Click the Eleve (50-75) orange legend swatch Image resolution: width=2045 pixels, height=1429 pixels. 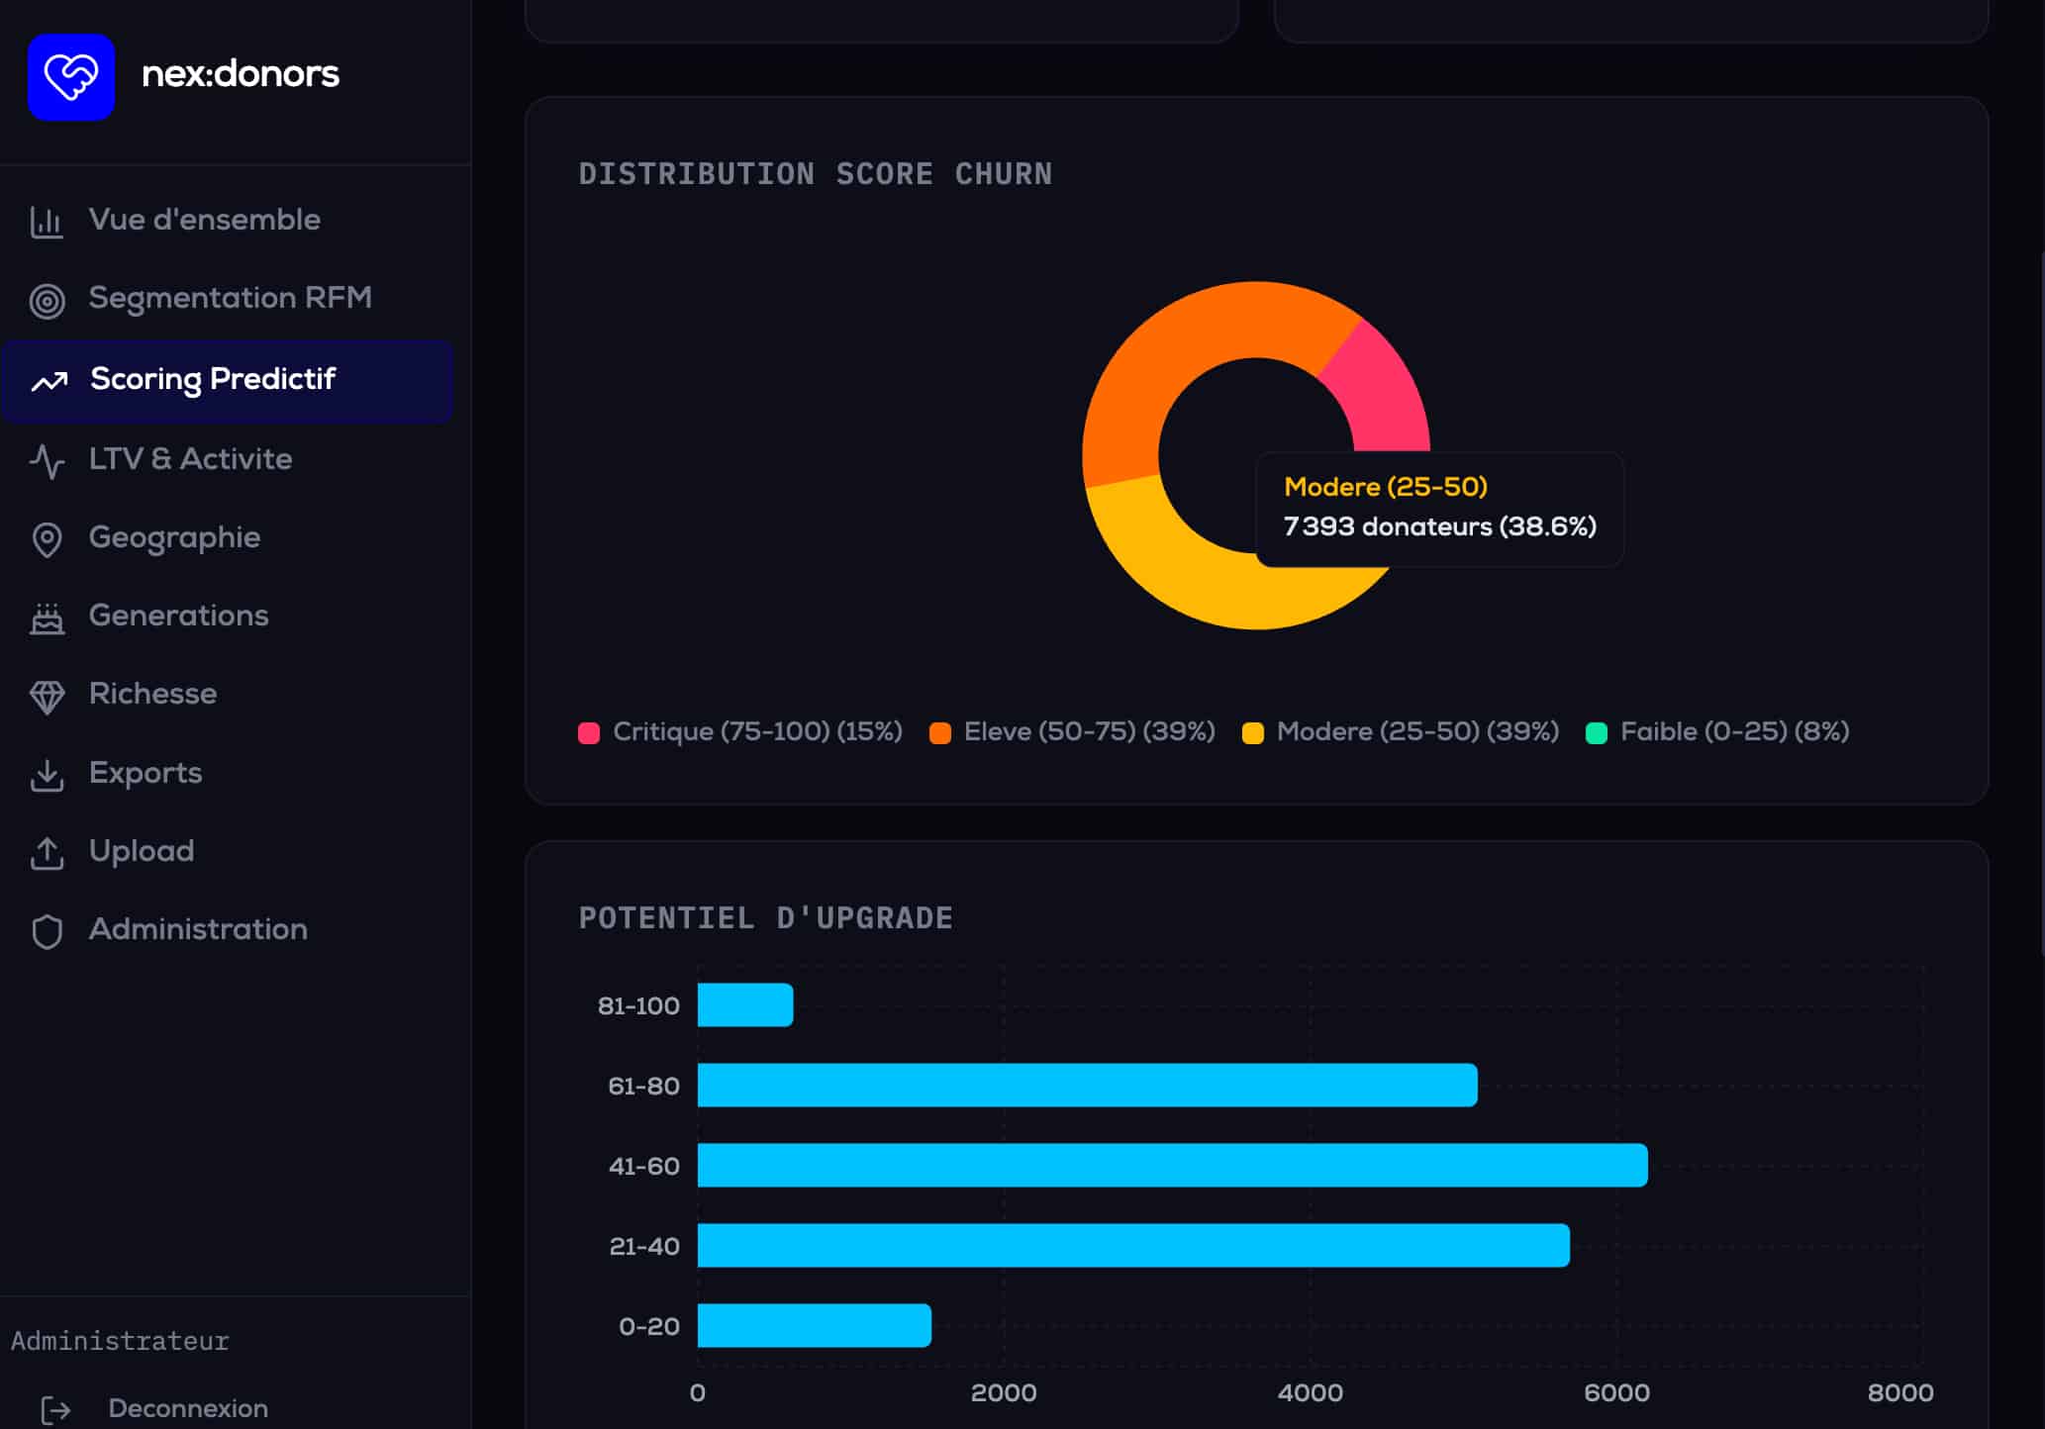click(940, 733)
